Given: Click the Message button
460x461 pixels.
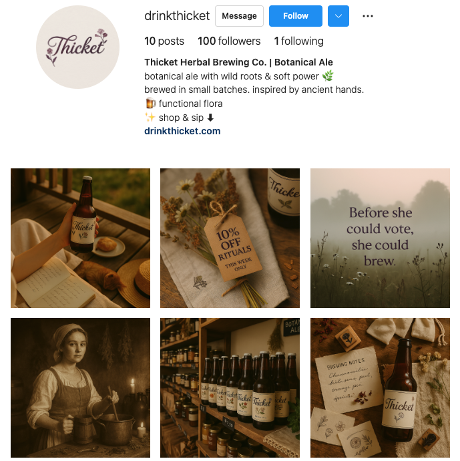Looking at the screenshot, I should (239, 16).
